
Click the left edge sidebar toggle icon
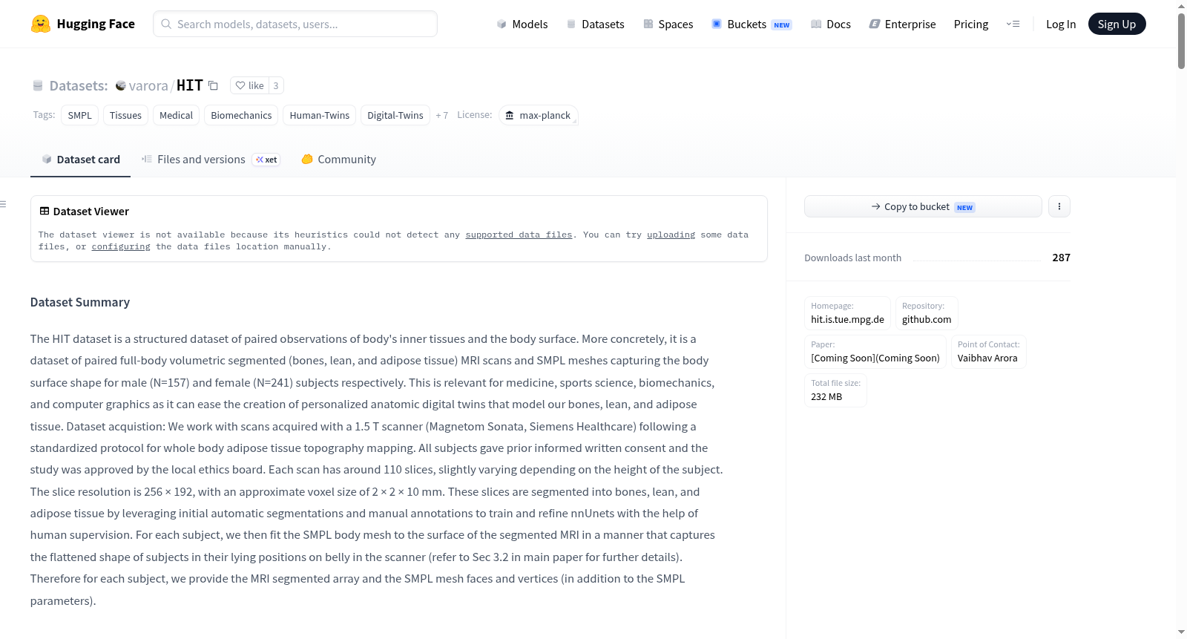click(x=3, y=204)
